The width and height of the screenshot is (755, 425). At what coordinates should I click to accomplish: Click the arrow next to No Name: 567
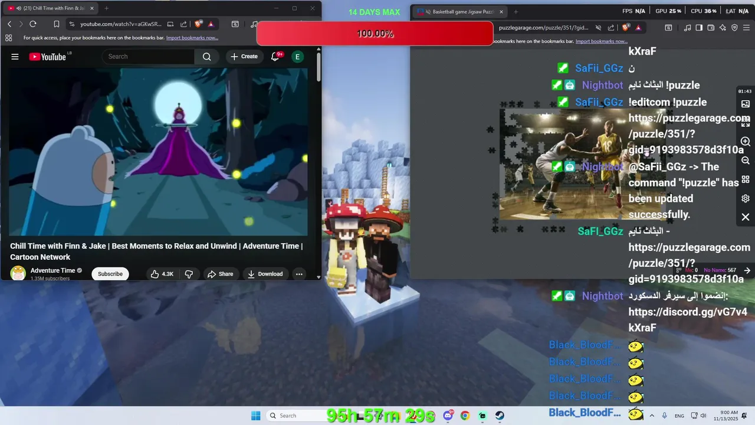(x=747, y=270)
